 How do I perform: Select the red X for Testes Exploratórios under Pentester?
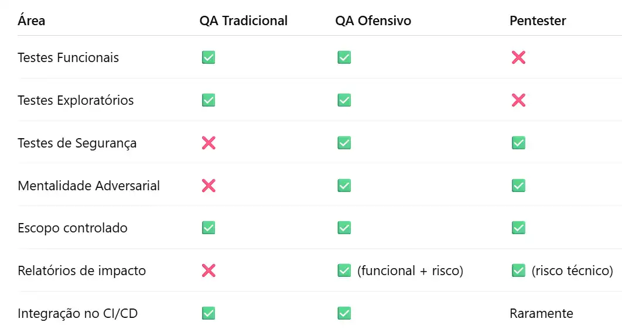point(518,100)
